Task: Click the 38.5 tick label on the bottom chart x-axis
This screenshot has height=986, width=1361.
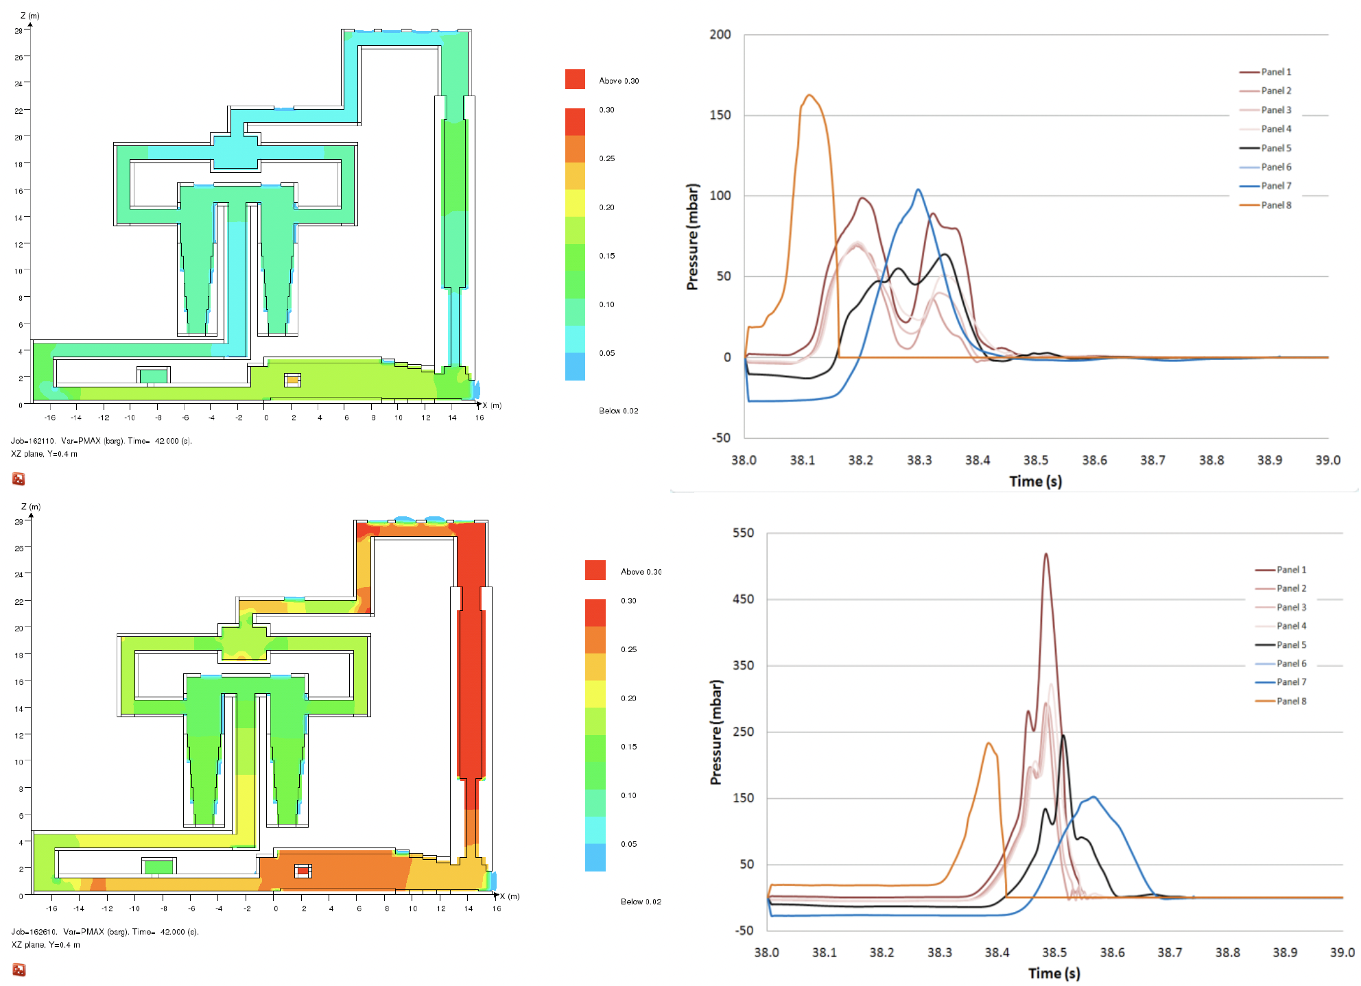Action: (x=1054, y=952)
